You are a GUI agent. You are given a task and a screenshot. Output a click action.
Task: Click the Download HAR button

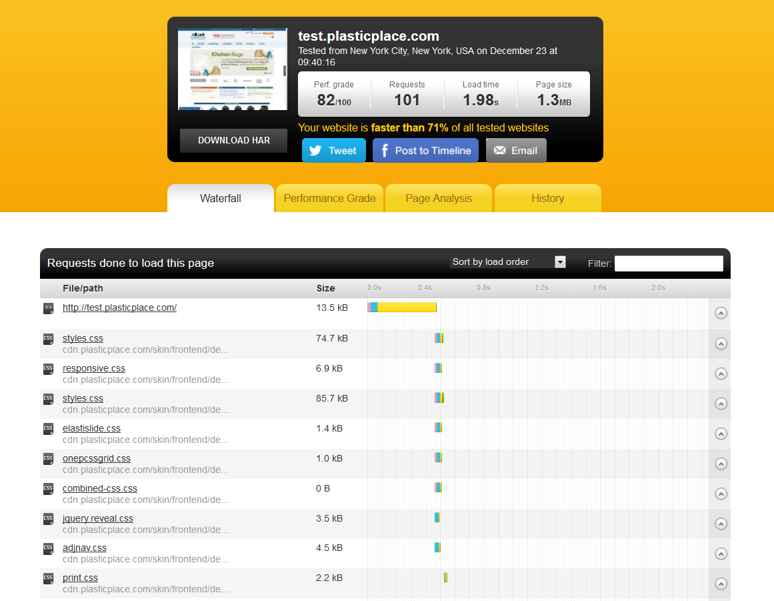pos(233,140)
